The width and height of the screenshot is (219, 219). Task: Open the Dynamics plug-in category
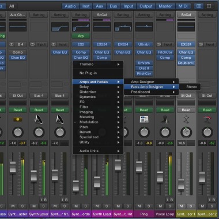(x=98, y=97)
